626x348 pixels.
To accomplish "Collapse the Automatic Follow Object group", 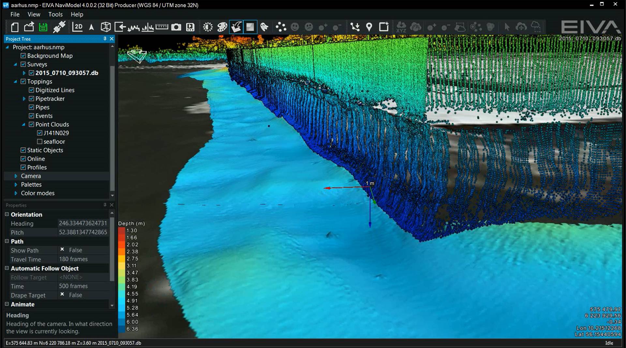I will (7, 268).
